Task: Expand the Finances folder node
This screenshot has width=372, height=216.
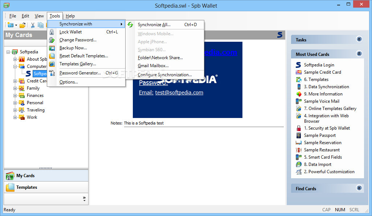Action: tap(15, 96)
